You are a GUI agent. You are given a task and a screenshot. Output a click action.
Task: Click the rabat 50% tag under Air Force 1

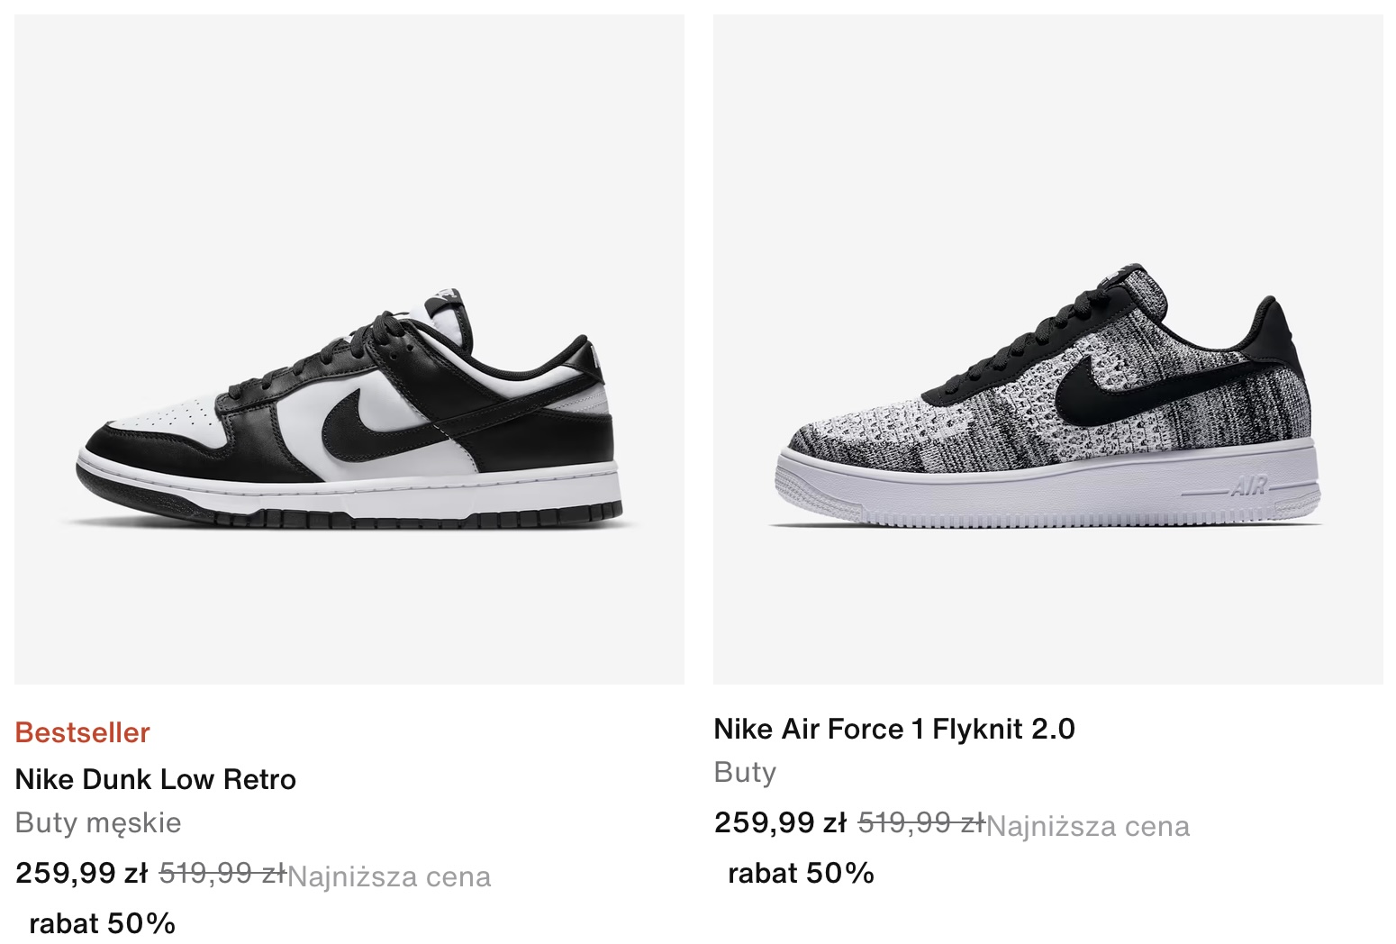point(802,873)
